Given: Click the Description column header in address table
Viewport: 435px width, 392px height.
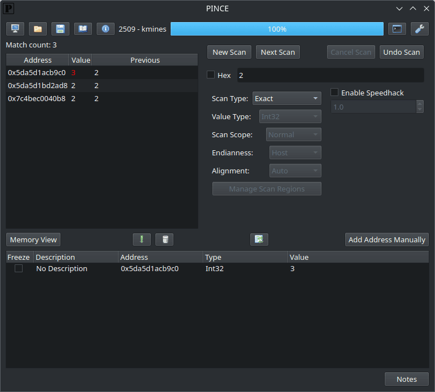Looking at the screenshot, I should click(x=76, y=257).
